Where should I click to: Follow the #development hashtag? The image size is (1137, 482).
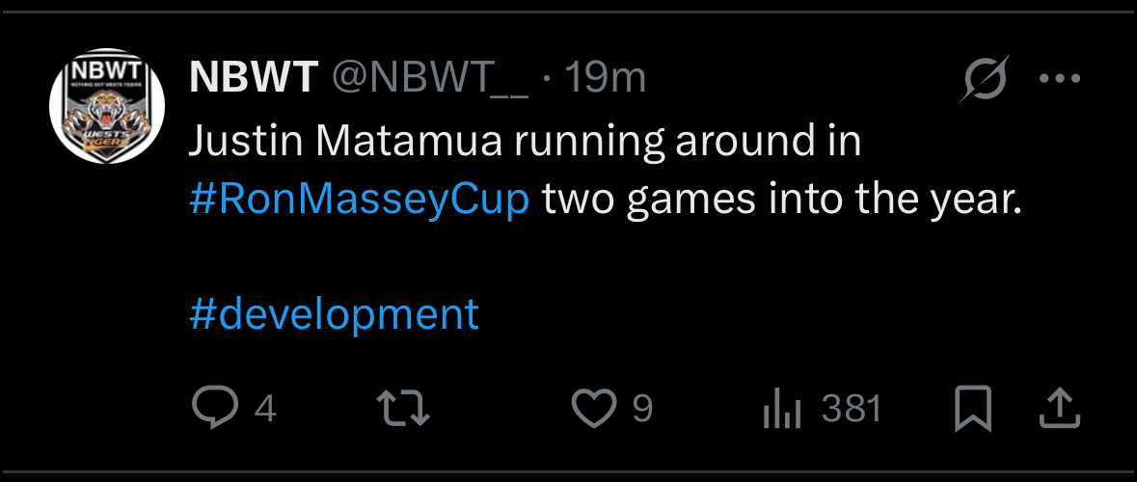click(335, 312)
